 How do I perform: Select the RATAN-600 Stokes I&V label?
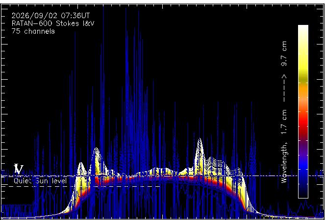pos(53,23)
